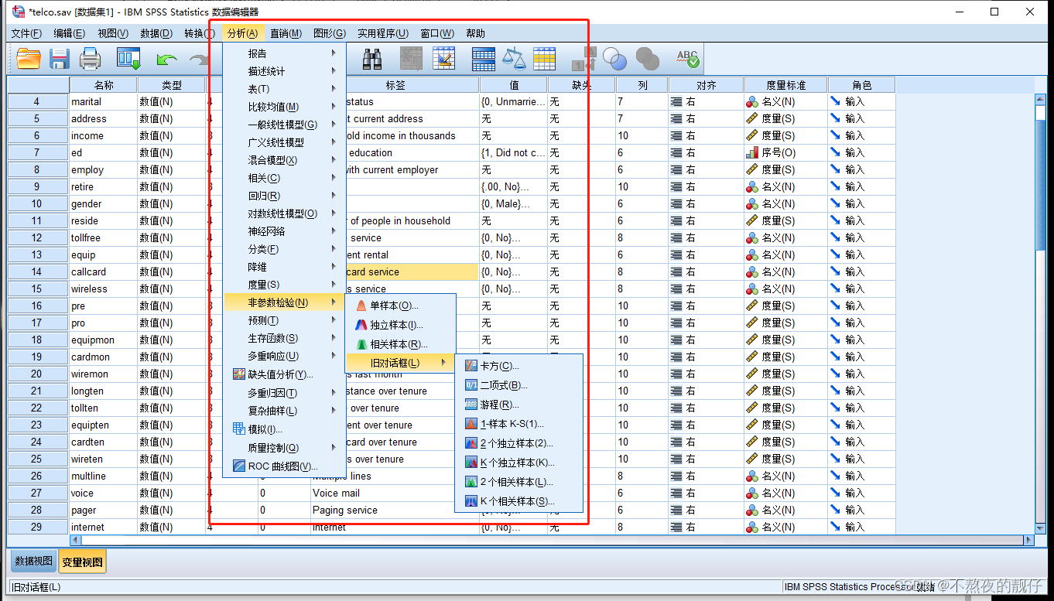Click the Select Cases toolbar icon

click(545, 59)
